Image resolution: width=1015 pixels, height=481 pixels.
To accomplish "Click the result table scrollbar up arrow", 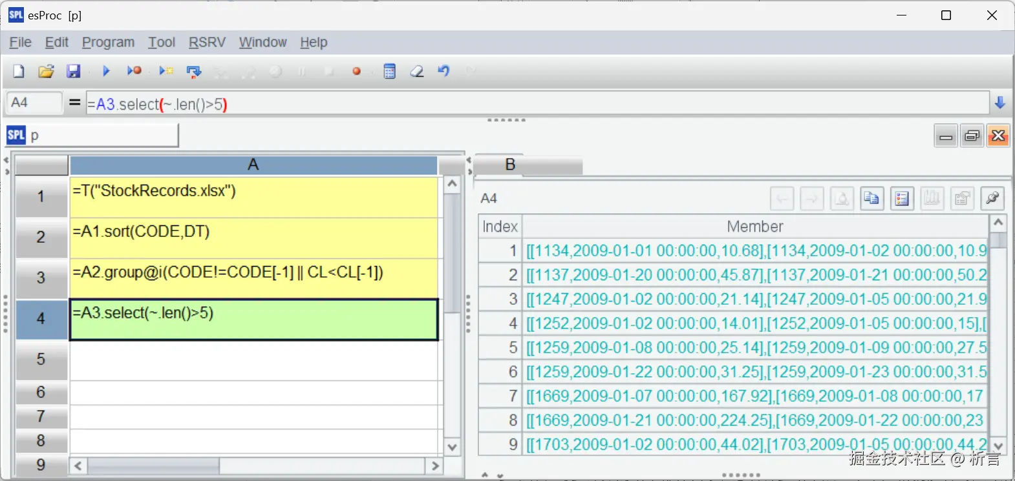I will [x=998, y=223].
